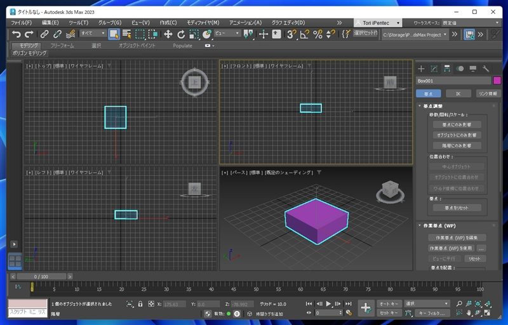Select the Link (chain) tool
This screenshot has width=508, height=325.
pos(44,34)
